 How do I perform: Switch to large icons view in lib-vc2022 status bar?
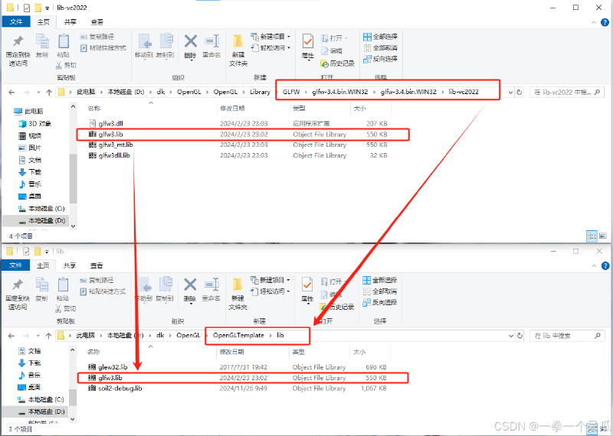pyautogui.click(x=603, y=236)
